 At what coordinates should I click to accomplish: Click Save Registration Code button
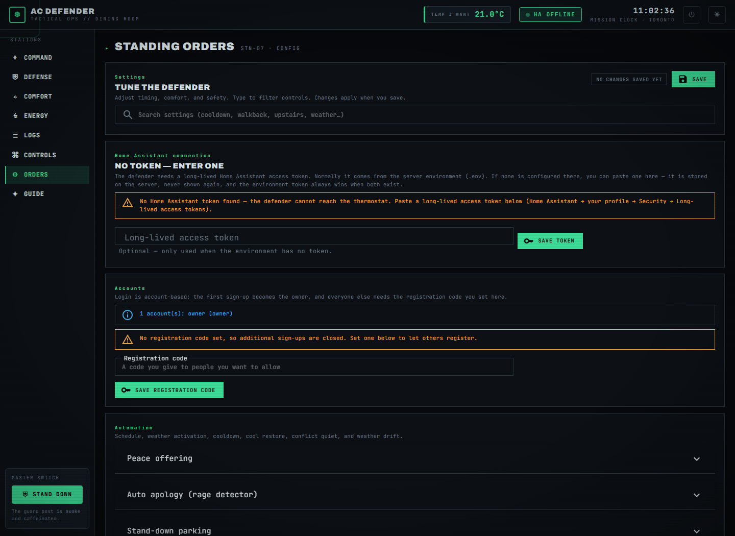169,390
